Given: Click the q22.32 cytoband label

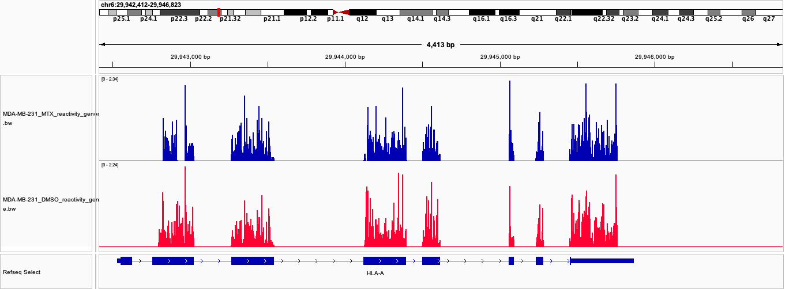Looking at the screenshot, I should click(x=604, y=19).
